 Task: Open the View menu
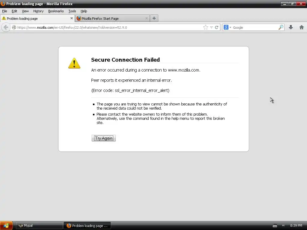click(x=25, y=11)
